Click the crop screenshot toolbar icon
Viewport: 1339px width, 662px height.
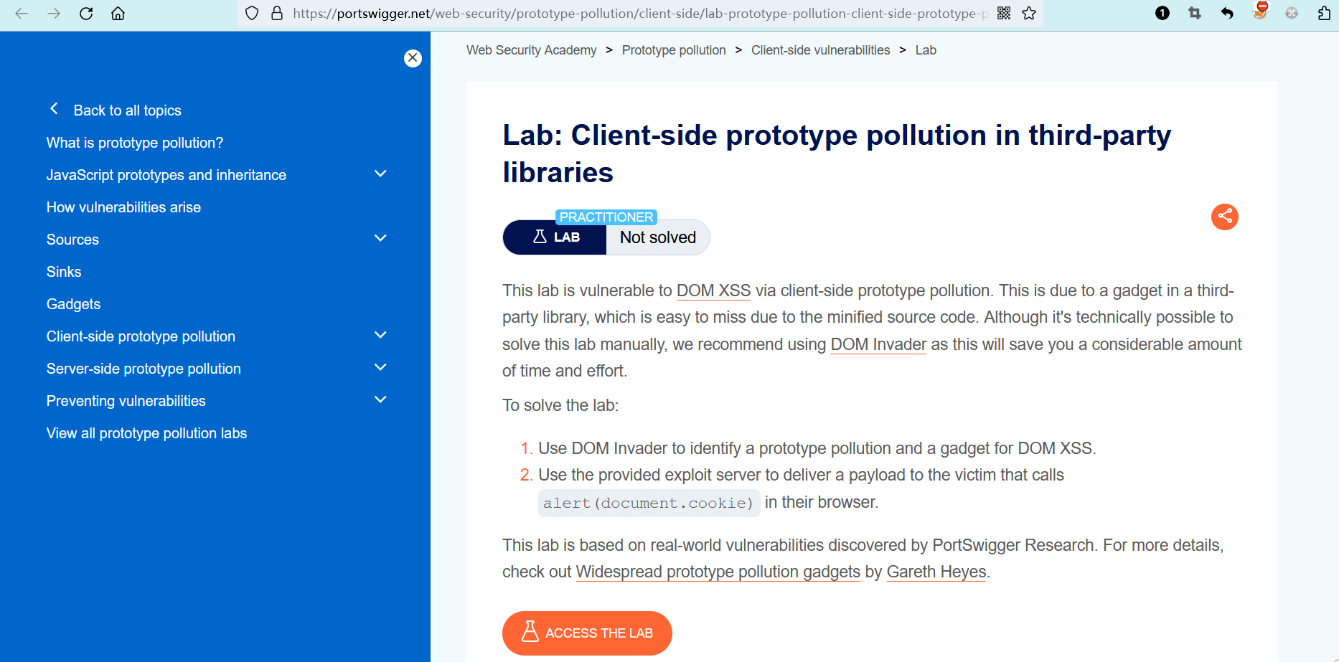pyautogui.click(x=1195, y=14)
